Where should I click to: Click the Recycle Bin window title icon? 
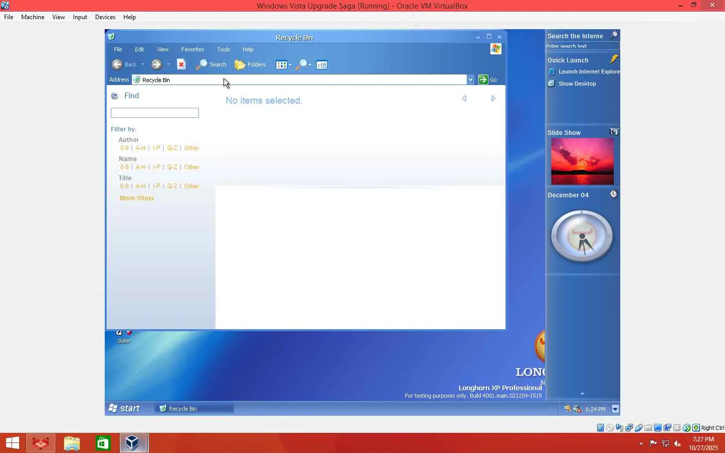(111, 37)
